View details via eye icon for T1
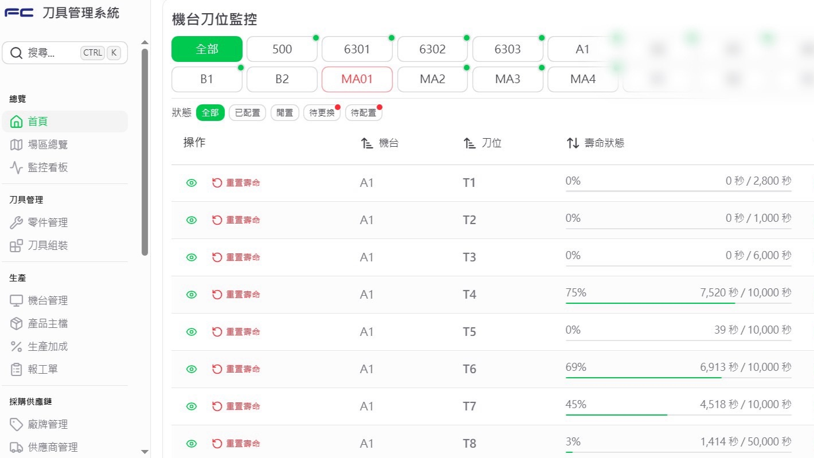Viewport: 814px width, 458px height. [x=191, y=183]
